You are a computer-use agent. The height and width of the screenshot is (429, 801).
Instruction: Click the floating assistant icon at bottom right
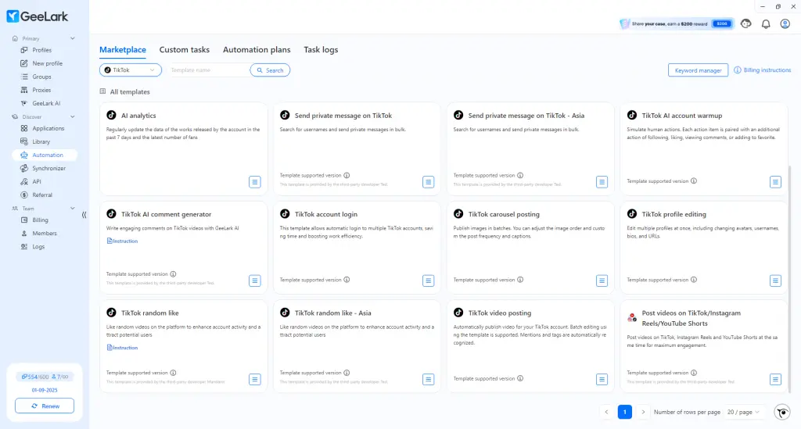coord(782,412)
